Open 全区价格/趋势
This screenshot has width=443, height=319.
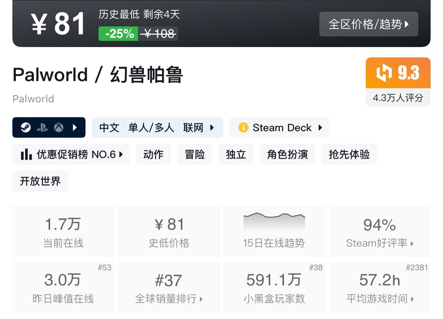coord(368,24)
